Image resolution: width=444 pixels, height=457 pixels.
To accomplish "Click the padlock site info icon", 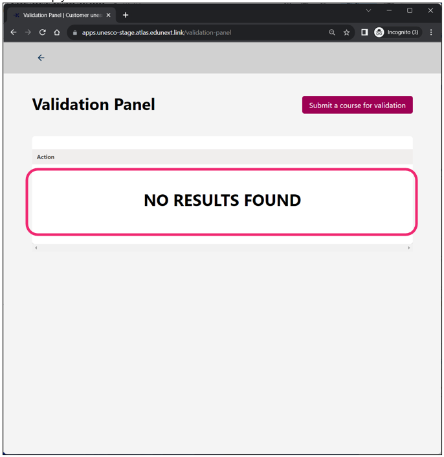I will coord(75,32).
